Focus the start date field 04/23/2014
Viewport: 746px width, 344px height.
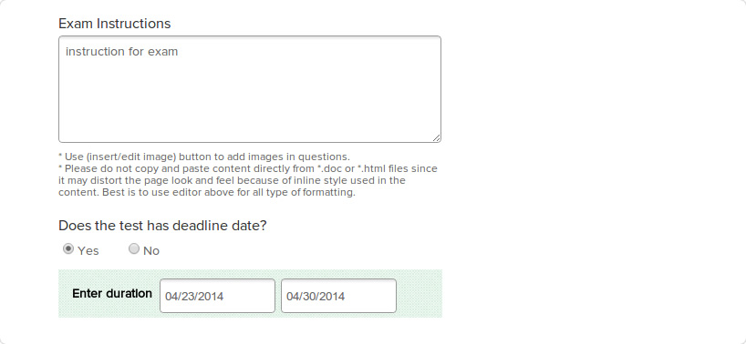coord(217,296)
